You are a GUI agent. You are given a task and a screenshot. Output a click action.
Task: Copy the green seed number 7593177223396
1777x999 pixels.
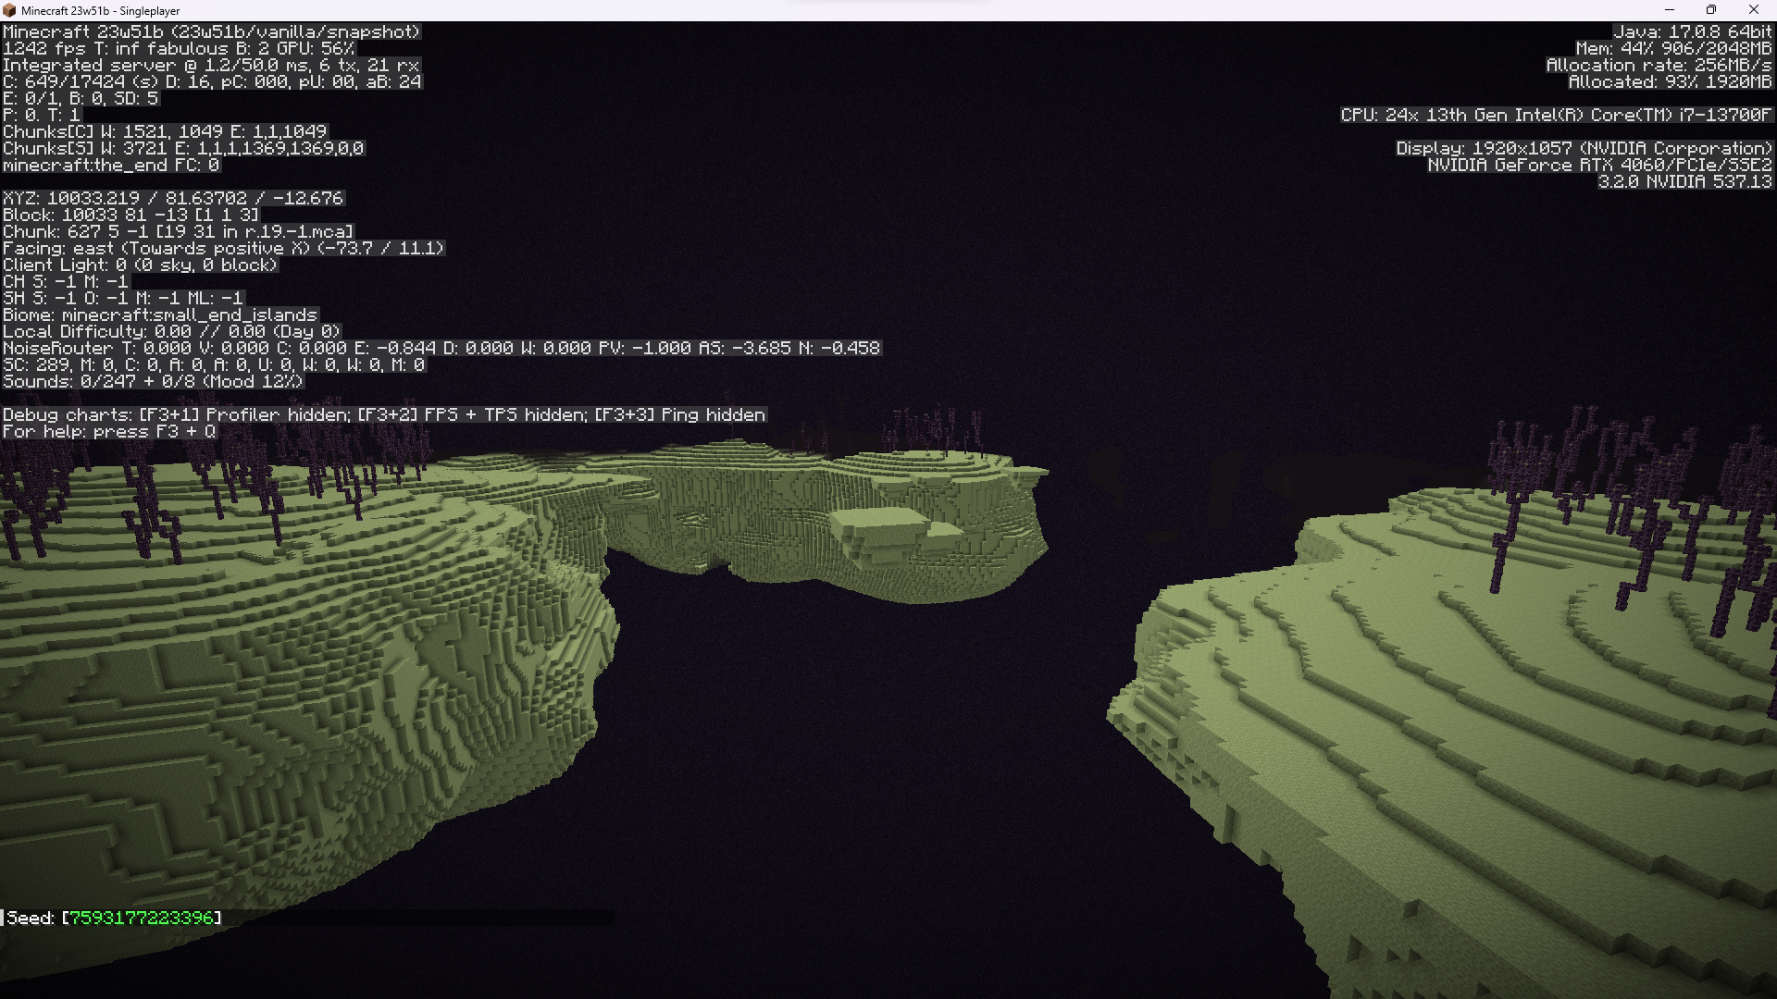point(142,918)
